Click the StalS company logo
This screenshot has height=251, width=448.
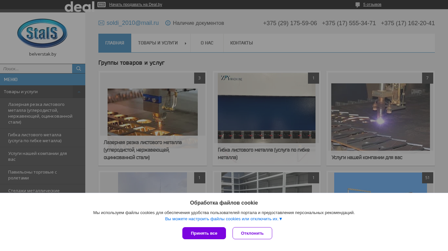click(x=42, y=33)
